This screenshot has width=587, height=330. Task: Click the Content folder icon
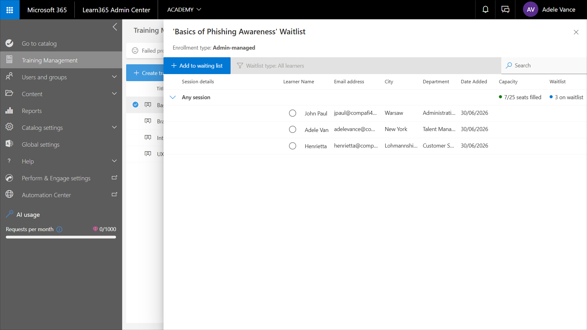[9, 93]
